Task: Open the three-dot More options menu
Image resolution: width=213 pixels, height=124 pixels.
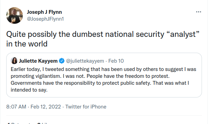Action: [x=198, y=12]
